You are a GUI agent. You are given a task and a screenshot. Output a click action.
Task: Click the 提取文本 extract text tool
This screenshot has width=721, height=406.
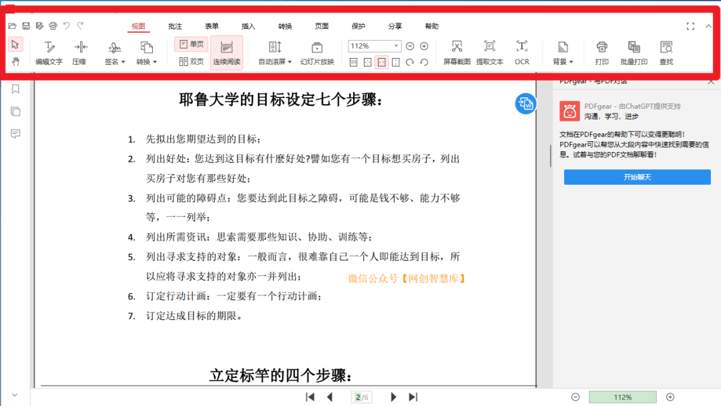coord(490,53)
